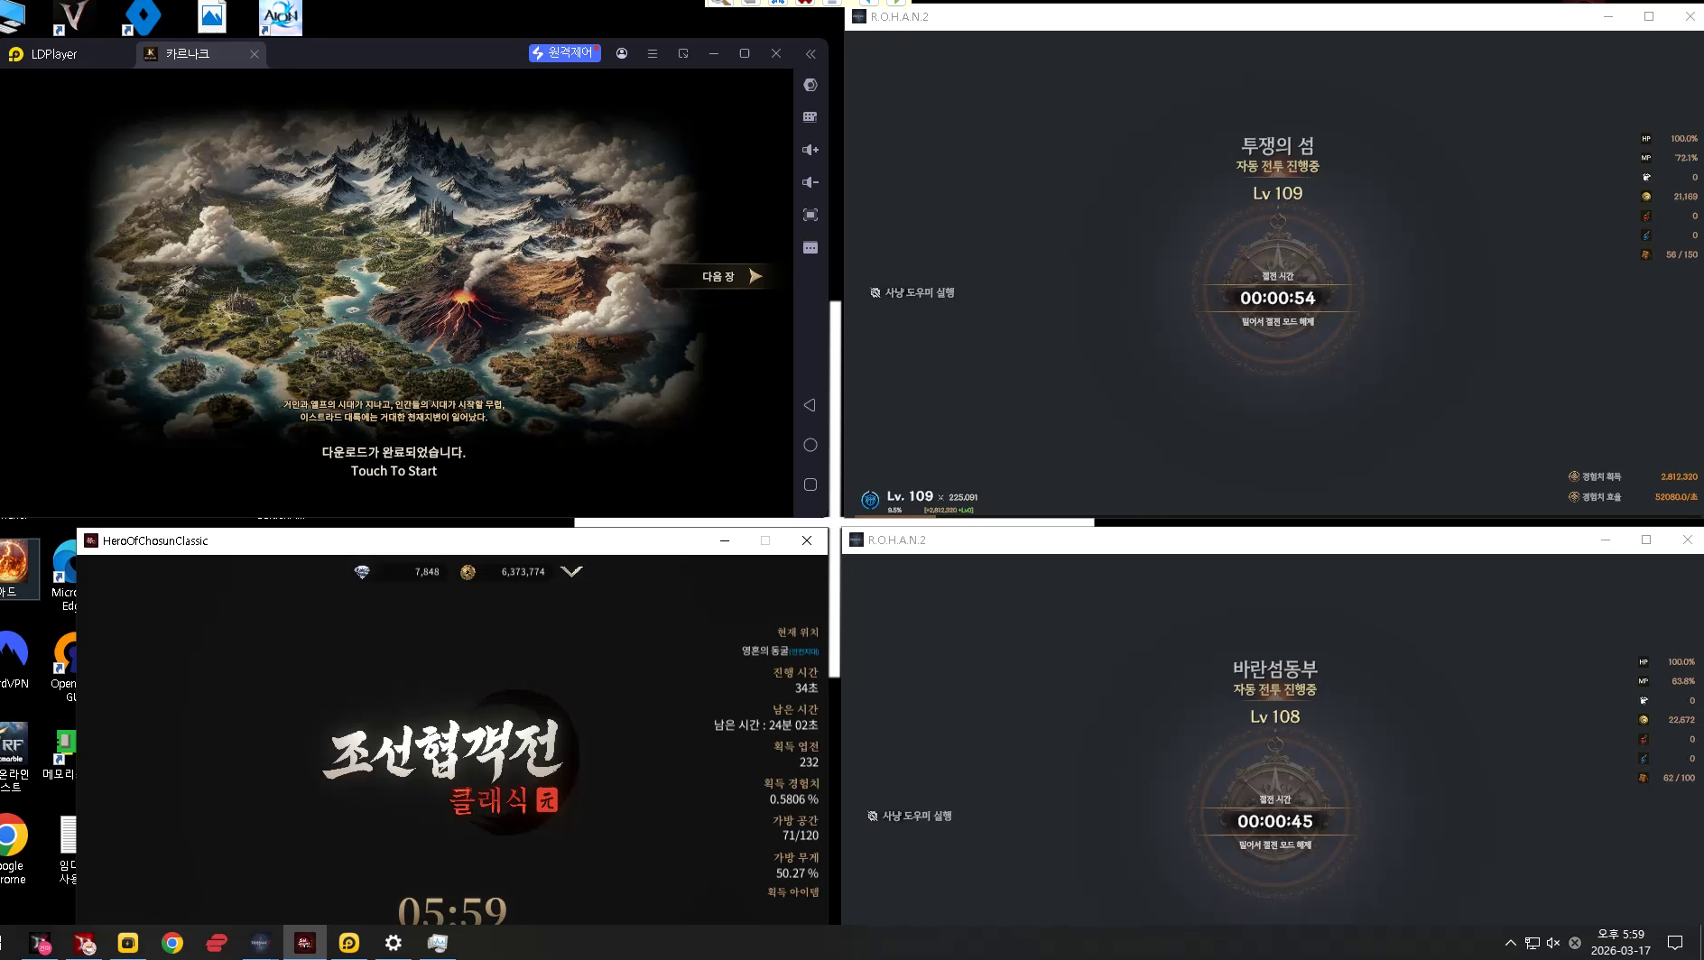Collapse the LDPlayer side toolbar with double chevron

[x=810, y=54]
